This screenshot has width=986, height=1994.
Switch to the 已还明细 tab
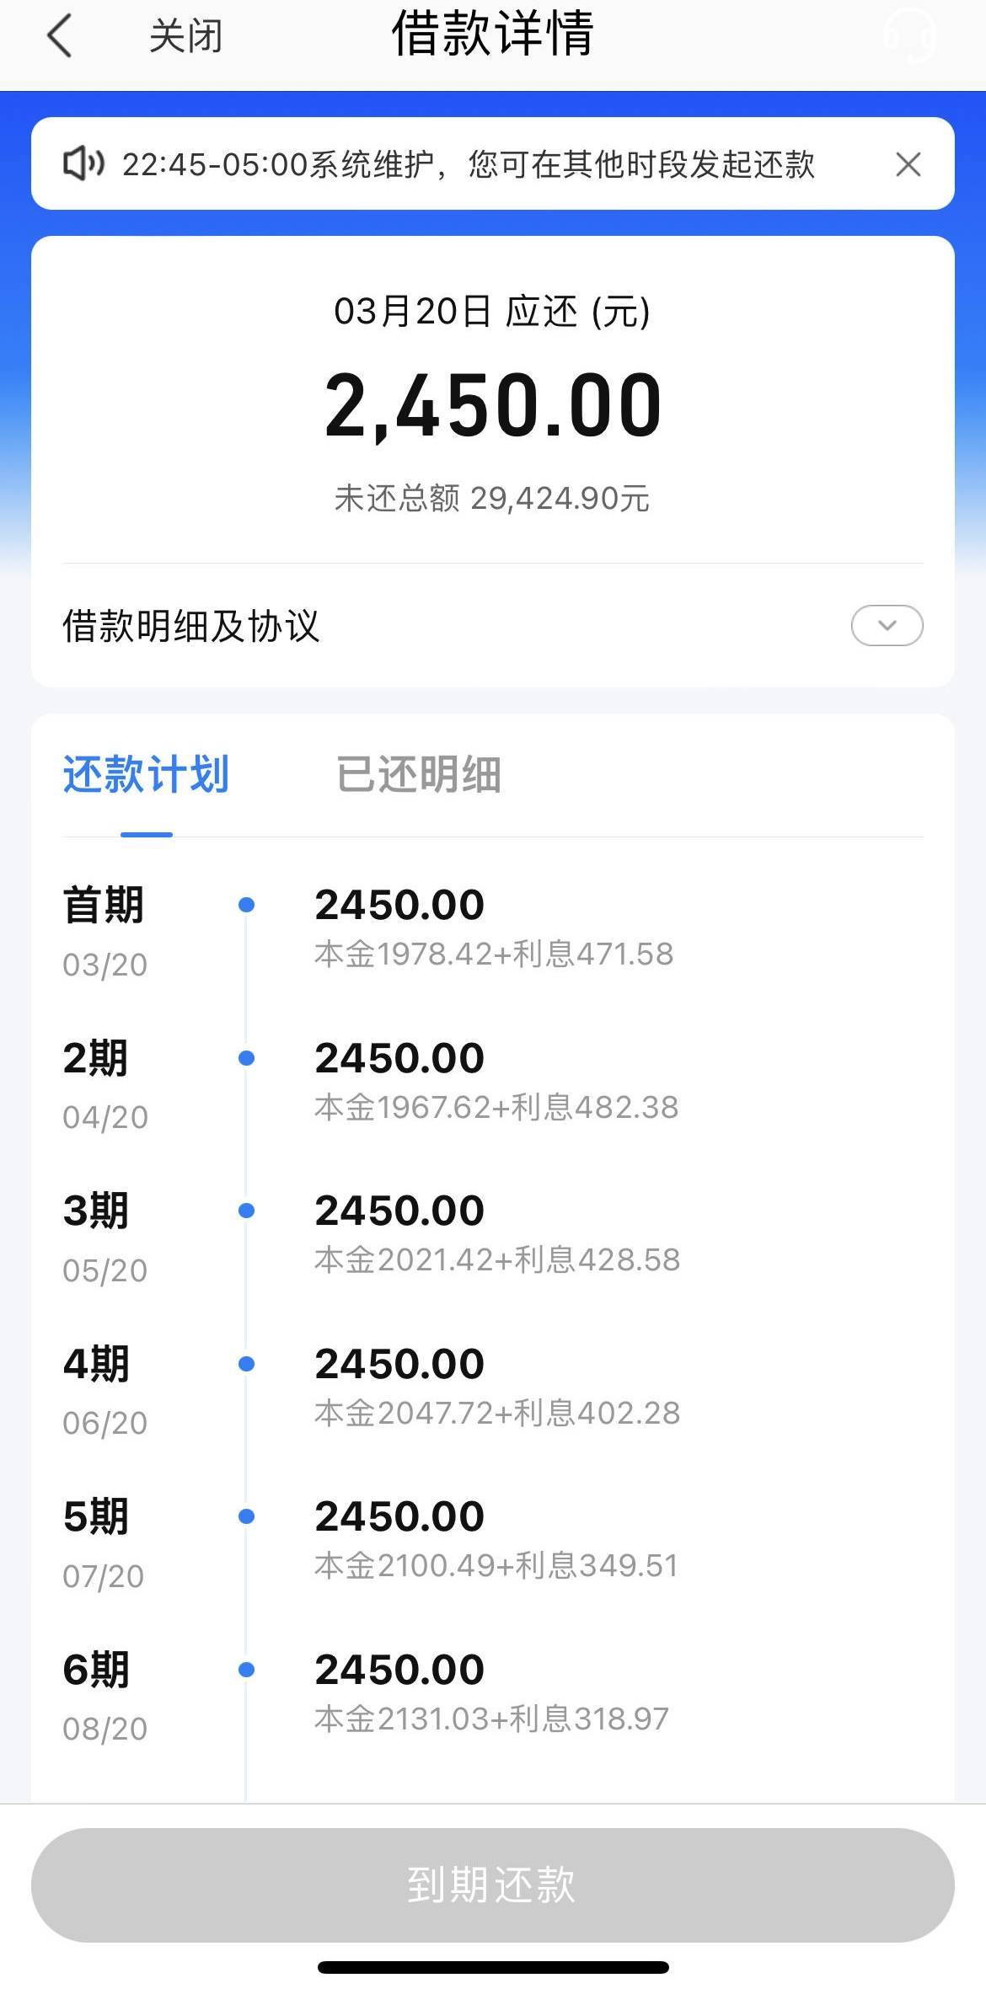(418, 774)
